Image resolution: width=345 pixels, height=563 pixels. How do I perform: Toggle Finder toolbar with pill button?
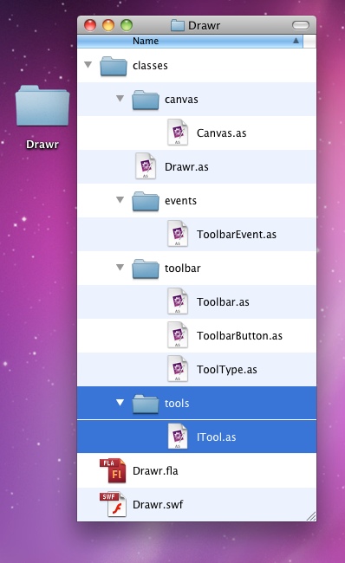click(301, 25)
